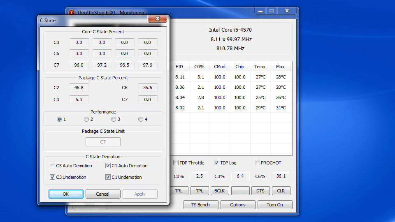Click the Package C State Limit C7 button
395x222 pixels.
coord(103,142)
